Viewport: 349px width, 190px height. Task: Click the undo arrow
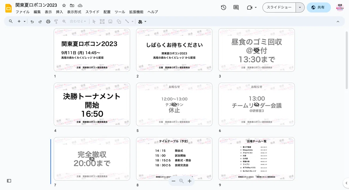(32, 21)
